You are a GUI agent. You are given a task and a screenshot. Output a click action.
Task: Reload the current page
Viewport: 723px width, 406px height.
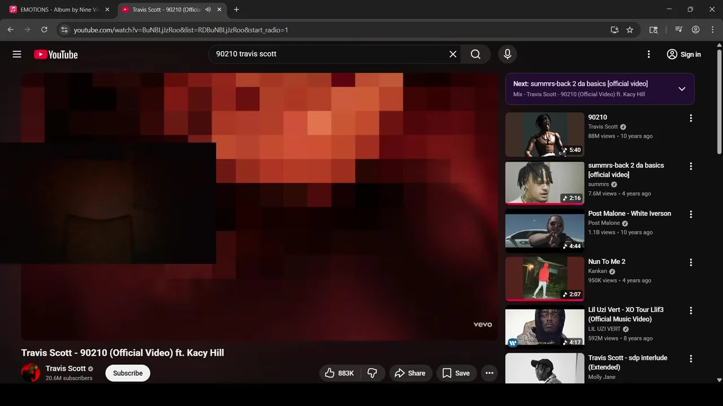pyautogui.click(x=44, y=30)
